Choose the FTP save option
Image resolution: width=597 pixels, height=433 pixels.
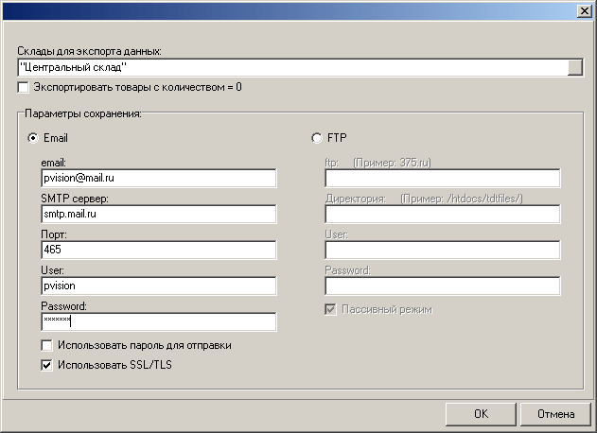[x=317, y=137]
